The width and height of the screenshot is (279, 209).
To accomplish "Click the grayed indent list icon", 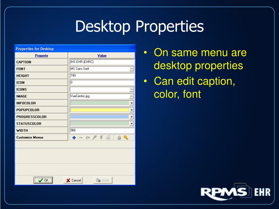I will pos(108,137).
